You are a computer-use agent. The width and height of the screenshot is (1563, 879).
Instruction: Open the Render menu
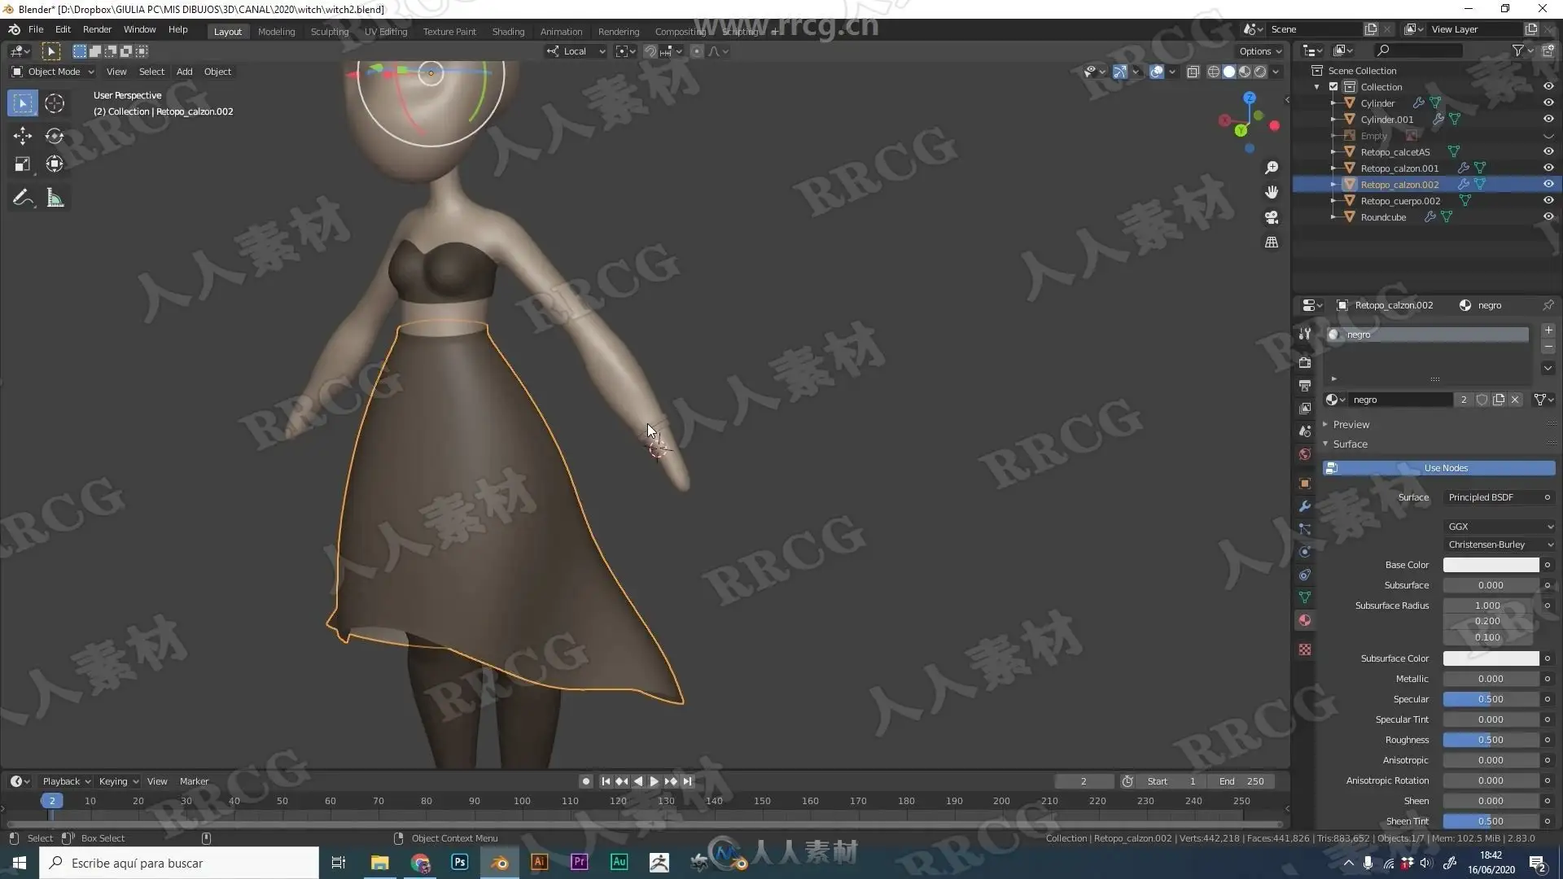97,29
